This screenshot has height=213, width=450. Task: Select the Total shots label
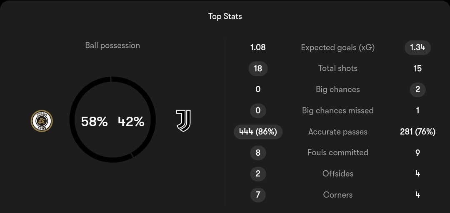tap(338, 69)
